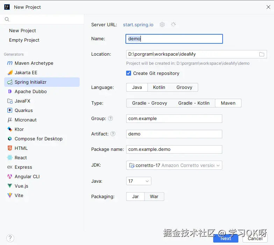274x245 pixels.
Task: Show help for Artifact field
Action: point(113,134)
